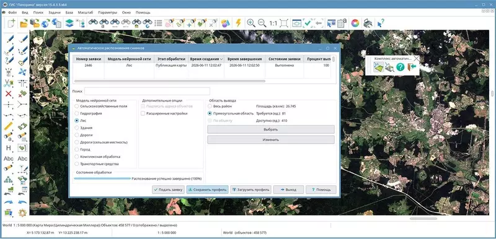The image size is (496, 239).
Task: Open sort arrow on Время создания column
Action: click(x=221, y=59)
